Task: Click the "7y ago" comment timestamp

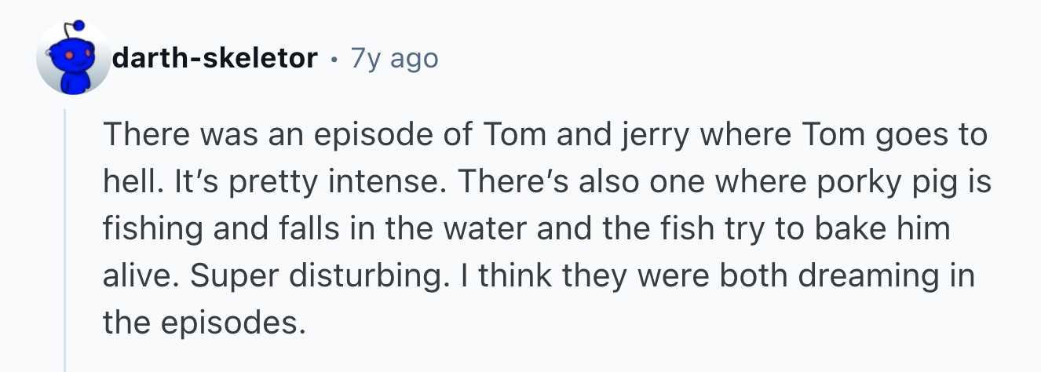Action: (x=394, y=58)
